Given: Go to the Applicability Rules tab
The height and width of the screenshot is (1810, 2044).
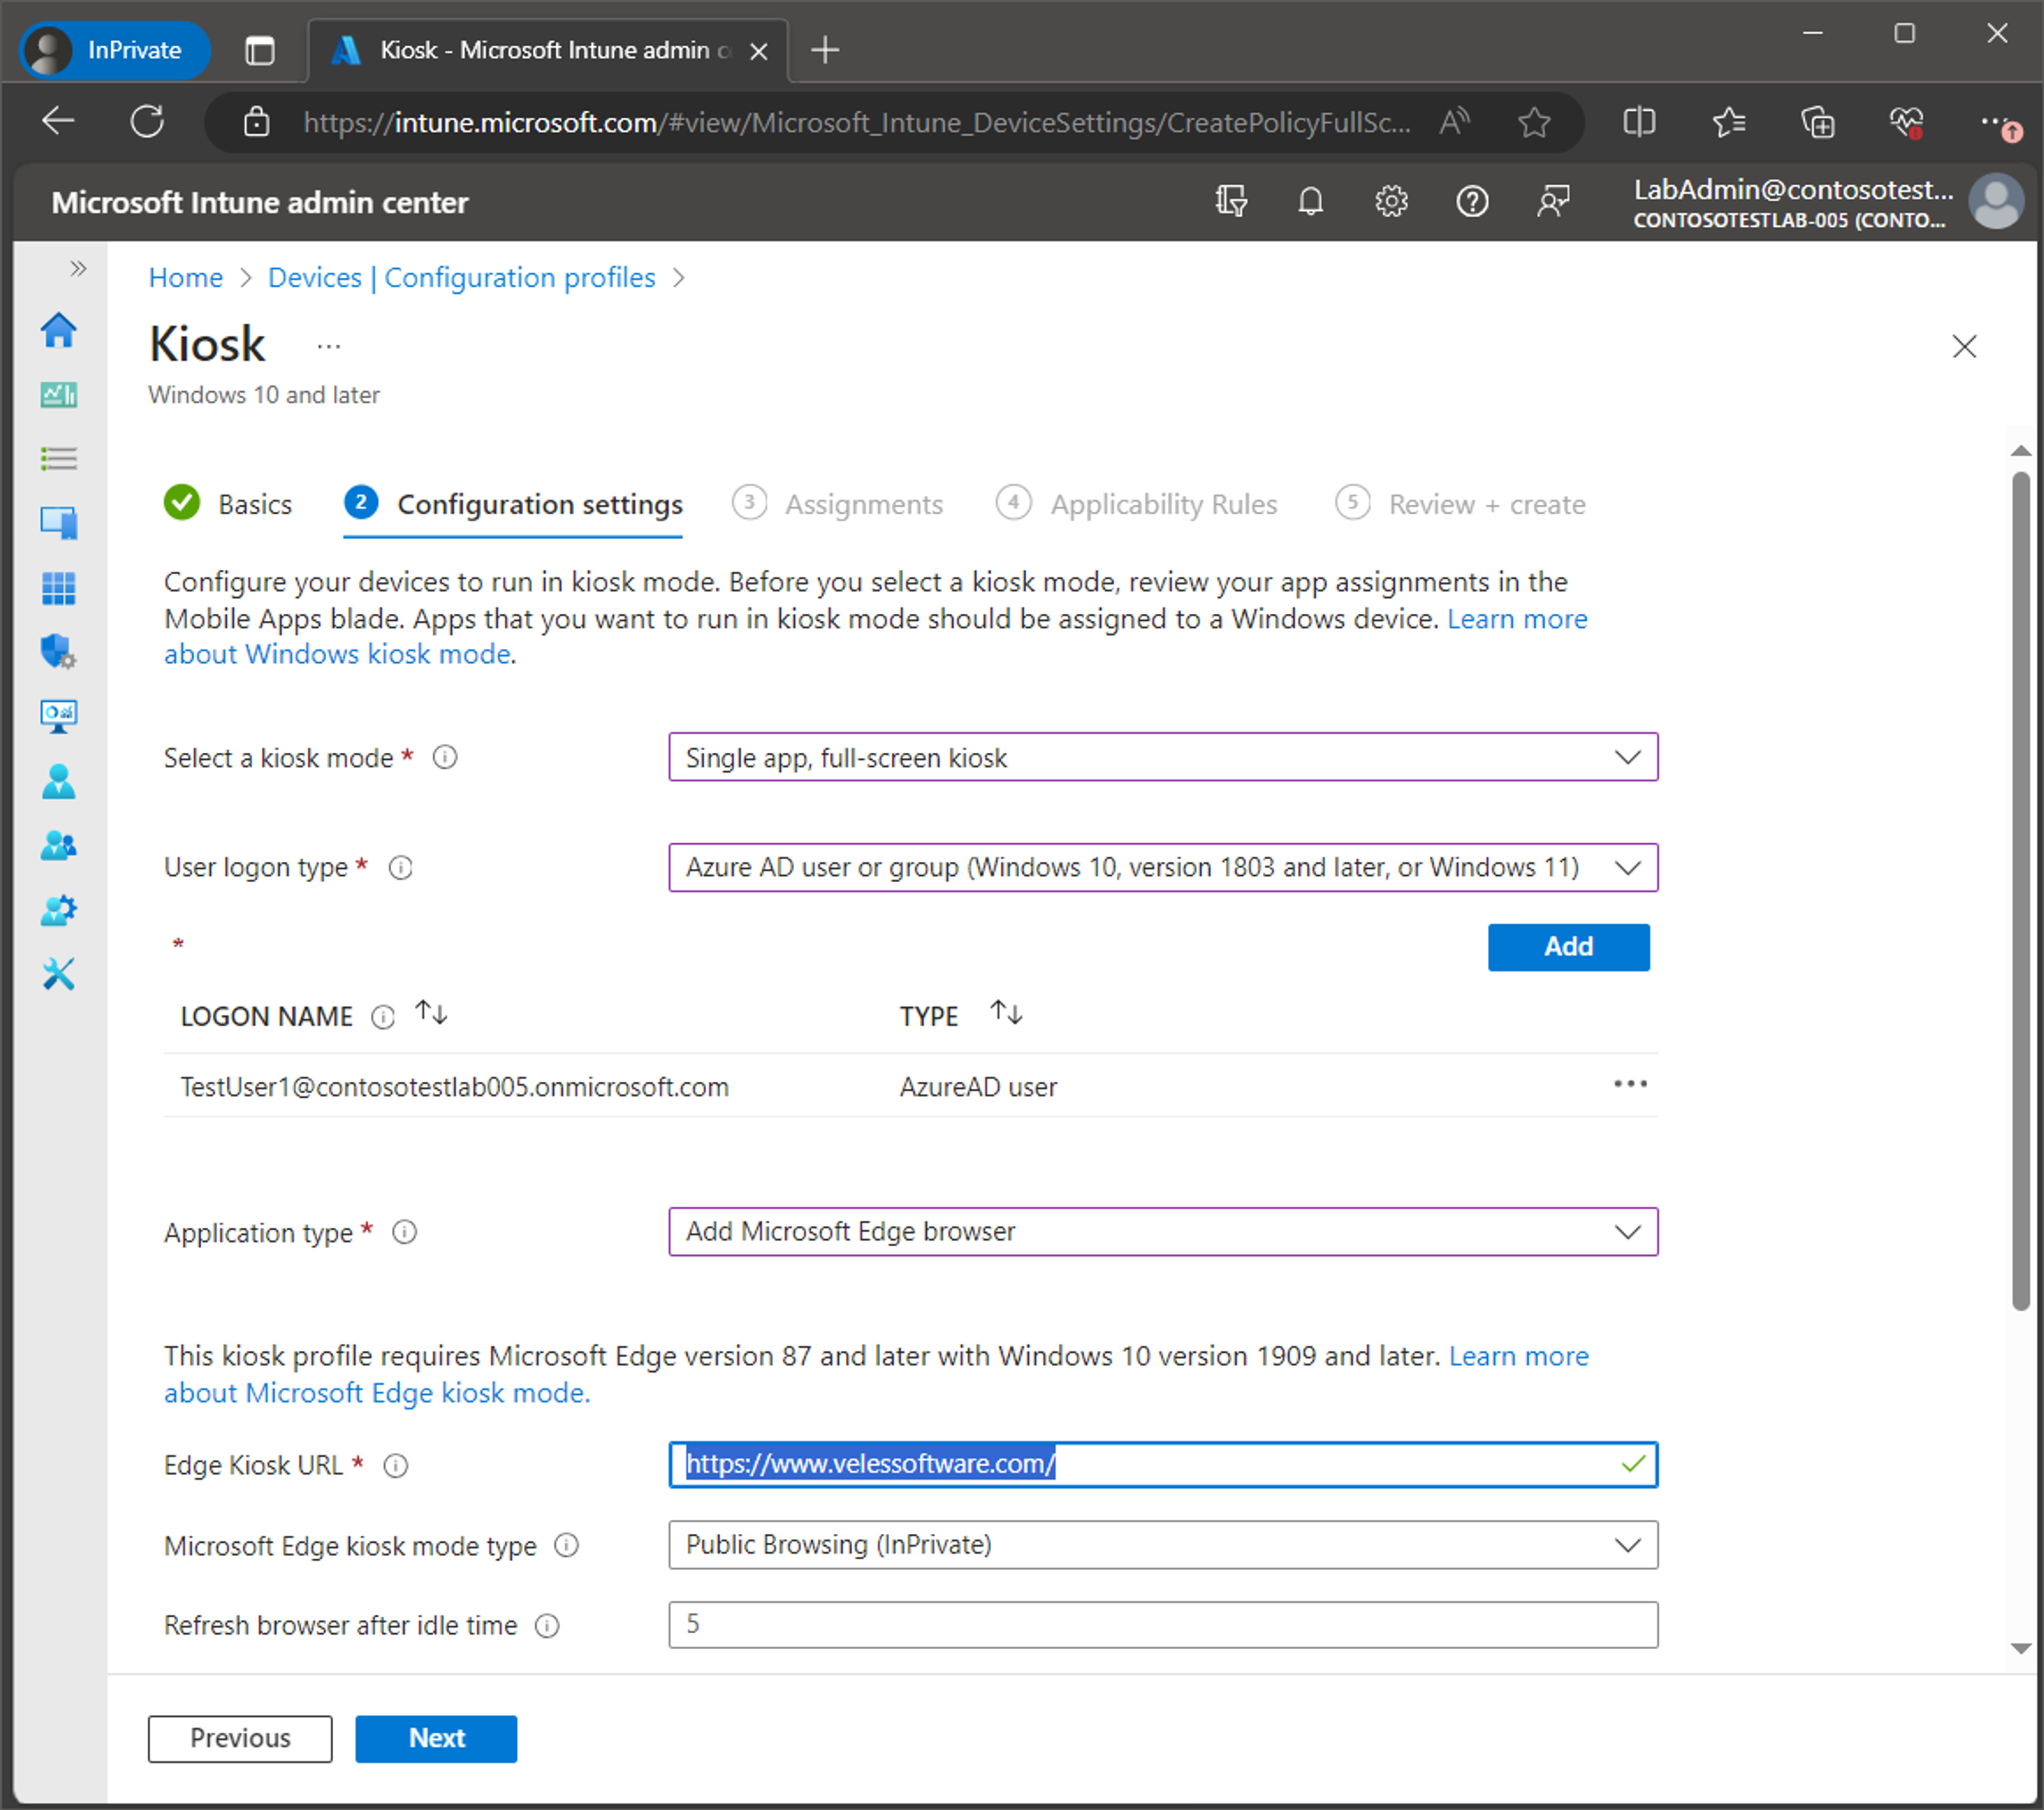Looking at the screenshot, I should tap(1137, 503).
